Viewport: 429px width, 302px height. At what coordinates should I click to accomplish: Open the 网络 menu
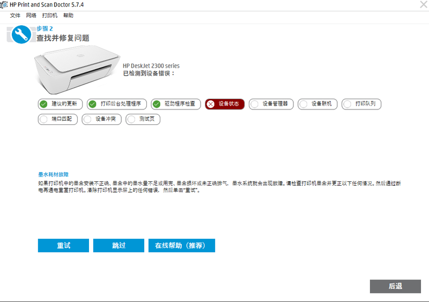[31, 16]
